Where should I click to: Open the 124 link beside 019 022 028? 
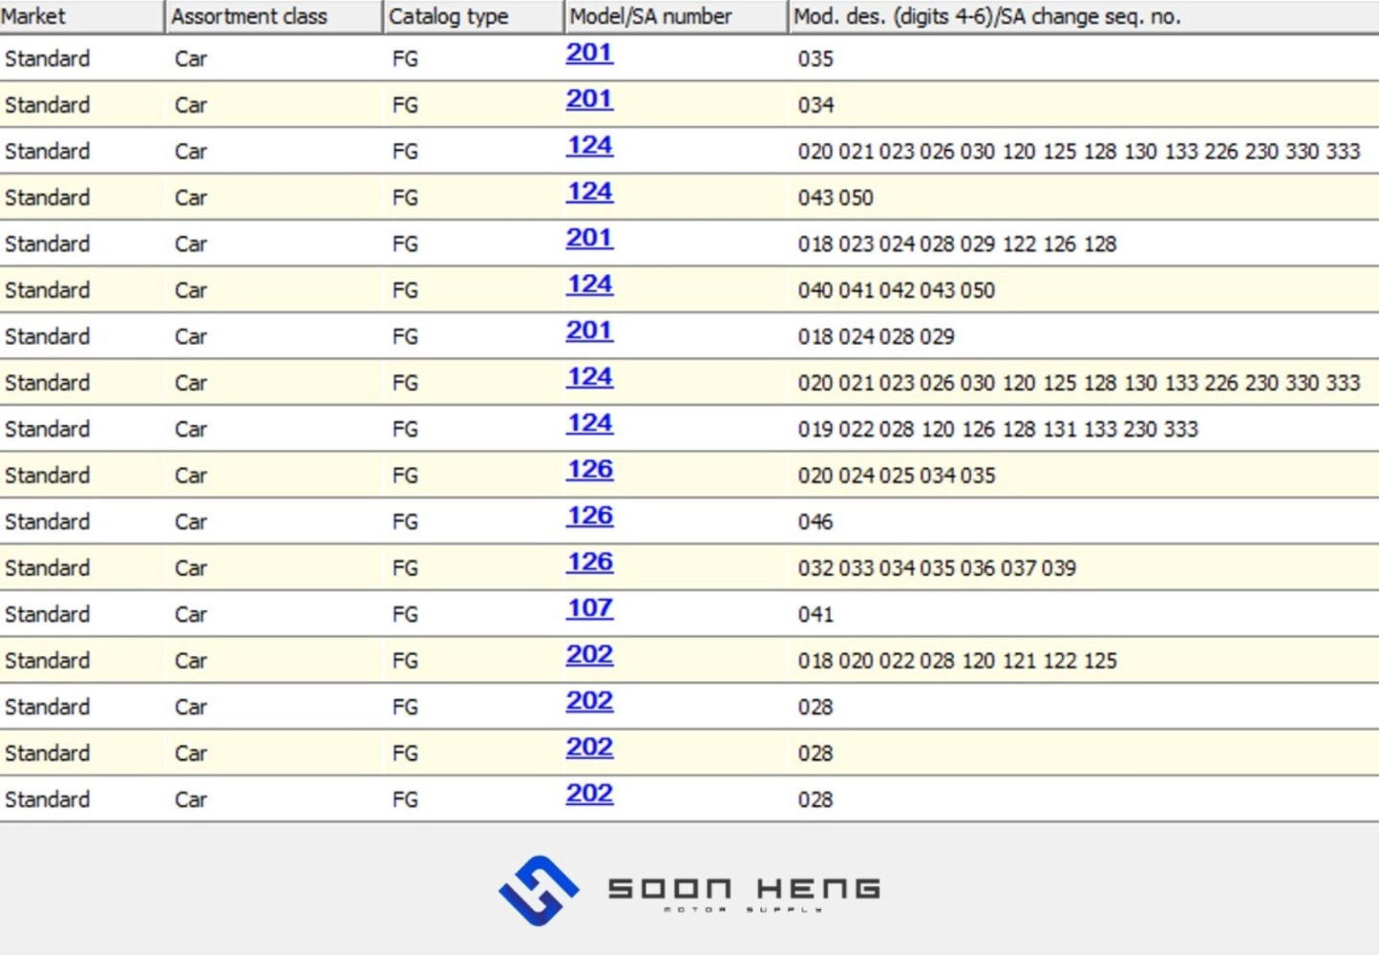pyautogui.click(x=589, y=423)
